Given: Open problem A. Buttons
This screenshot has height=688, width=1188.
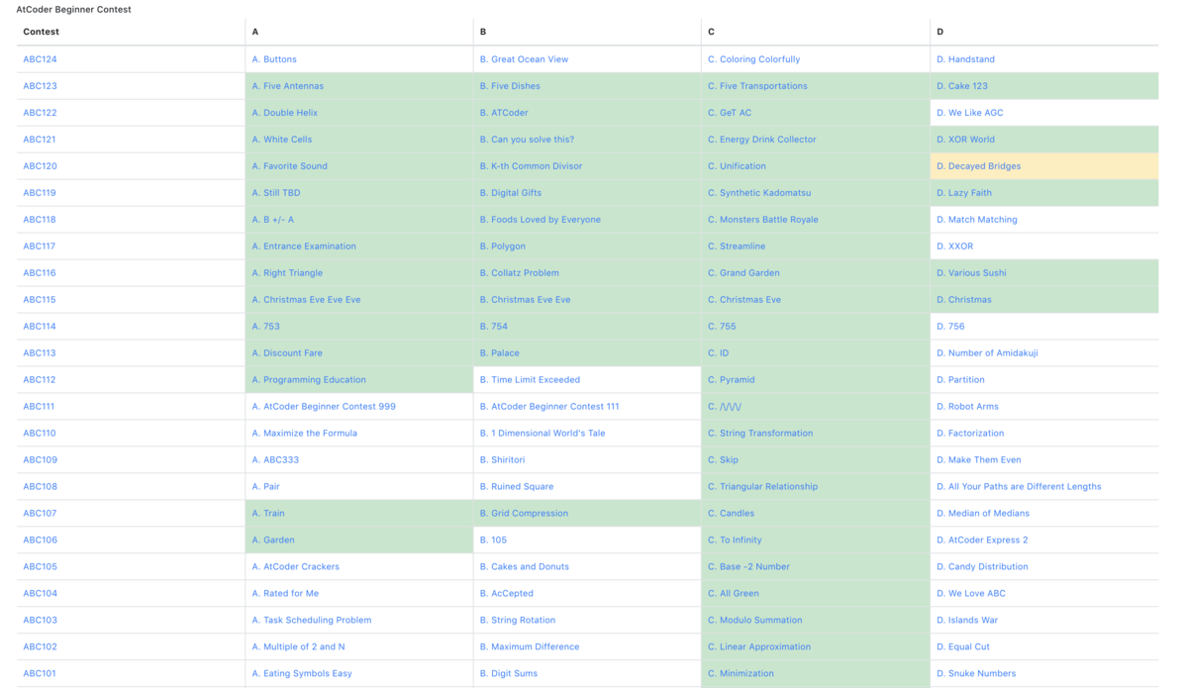Looking at the screenshot, I should [x=274, y=59].
